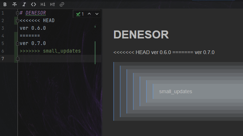The width and height of the screenshot is (243, 136).
Task: Toggle the fold marker on line 5
Action: tap(17, 44)
